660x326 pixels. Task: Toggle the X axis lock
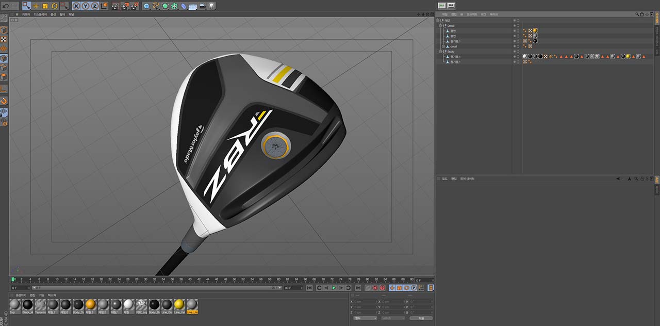pyautogui.click(x=76, y=6)
